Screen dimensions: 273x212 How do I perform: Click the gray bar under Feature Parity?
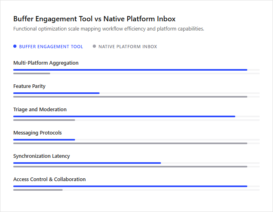point(130,97)
